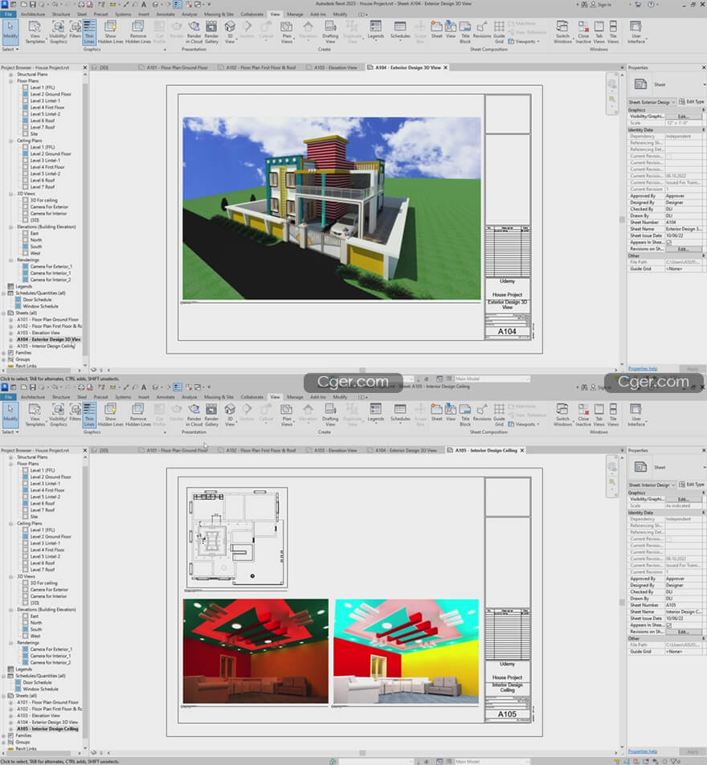Click User Interface in the upper ribbon
707x765 pixels.
[636, 32]
